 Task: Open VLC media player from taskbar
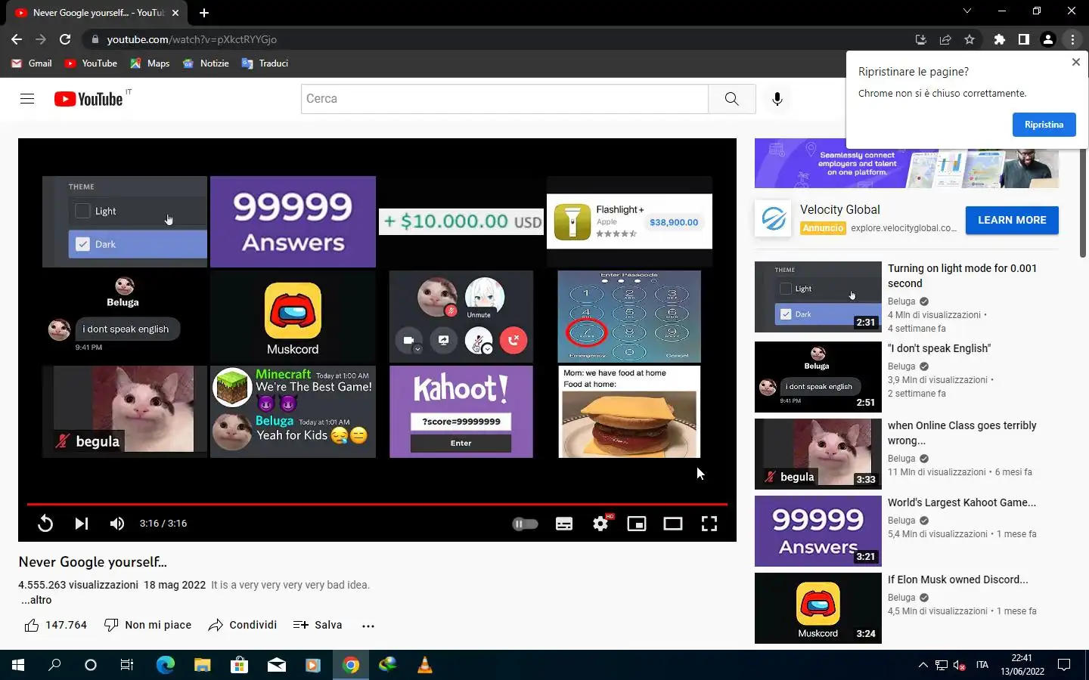[x=425, y=665]
